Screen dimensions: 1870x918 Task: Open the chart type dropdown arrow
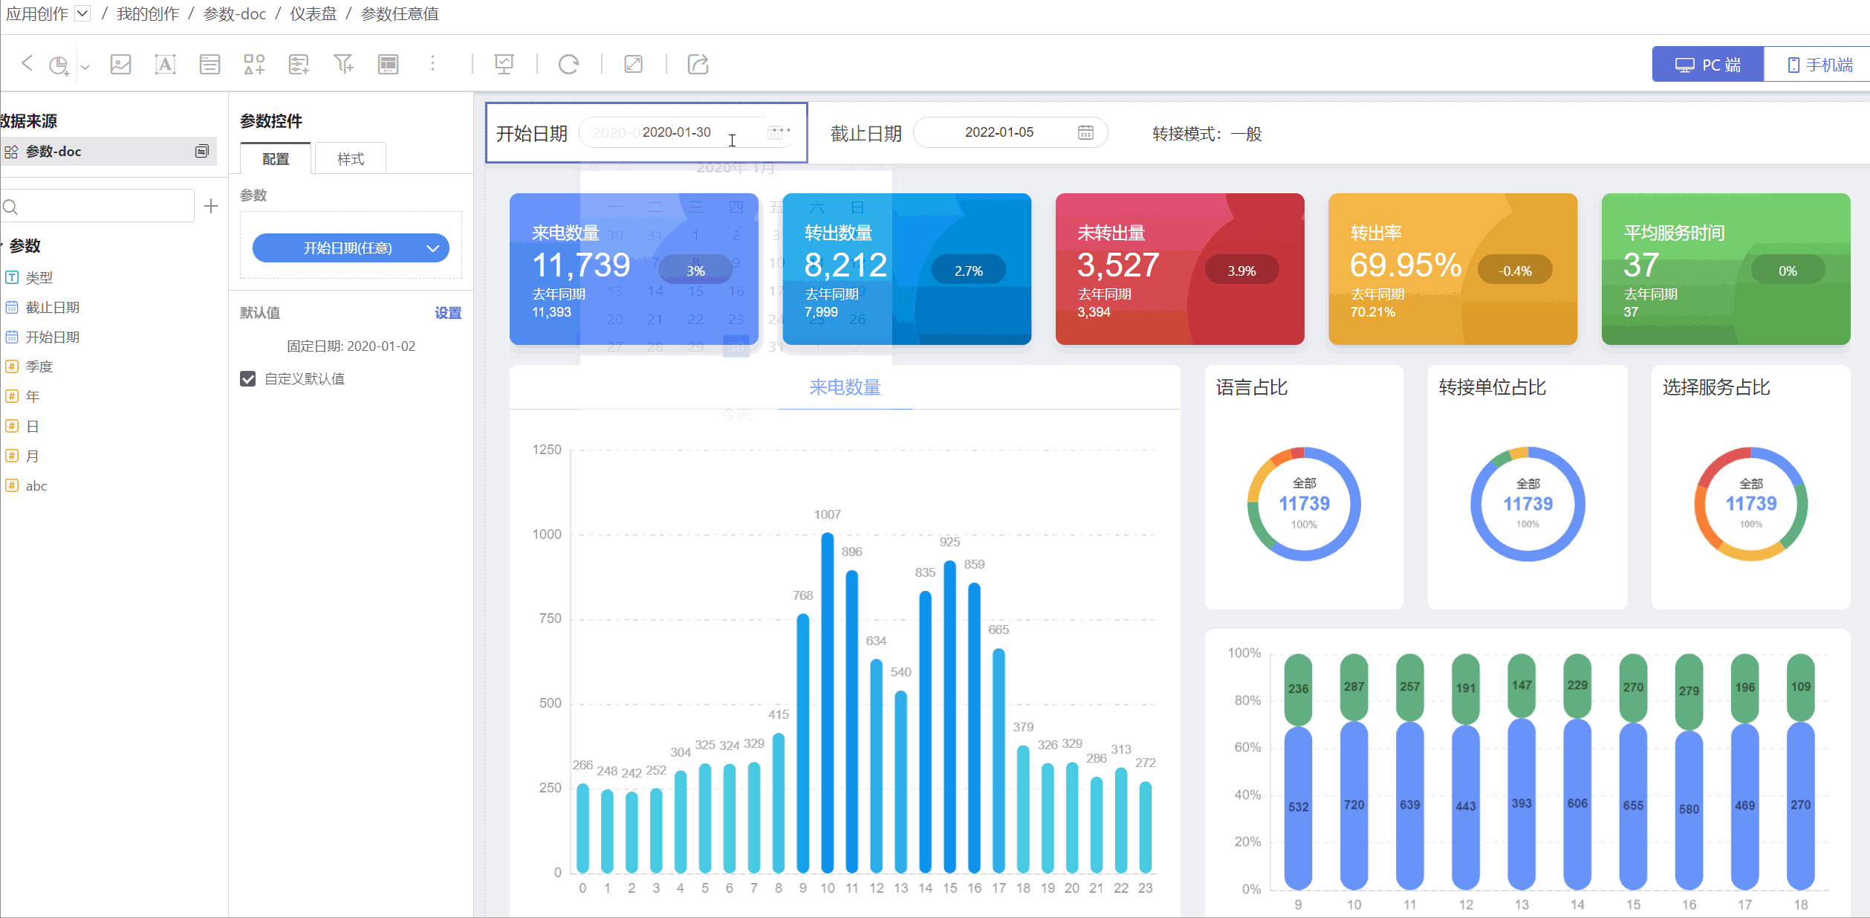click(85, 67)
